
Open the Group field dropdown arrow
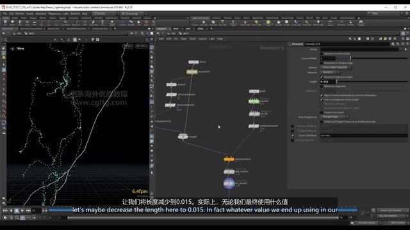pos(401,49)
